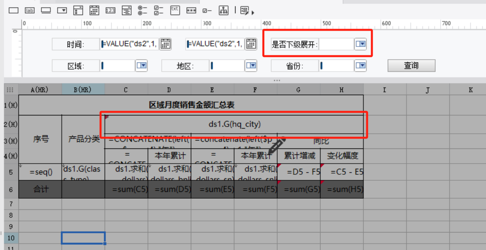Select the drop-down tree widget icon
486x250 pixels.
pyautogui.click(x=126, y=10)
